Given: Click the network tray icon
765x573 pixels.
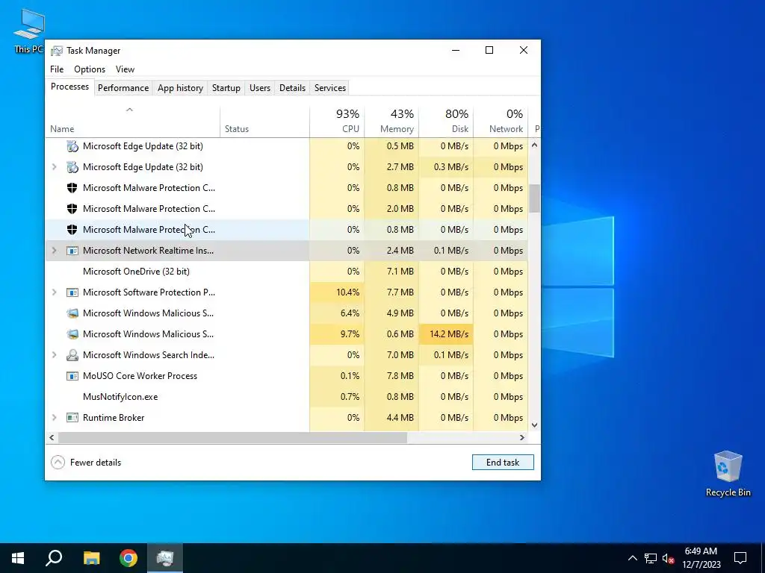Looking at the screenshot, I should click(651, 558).
